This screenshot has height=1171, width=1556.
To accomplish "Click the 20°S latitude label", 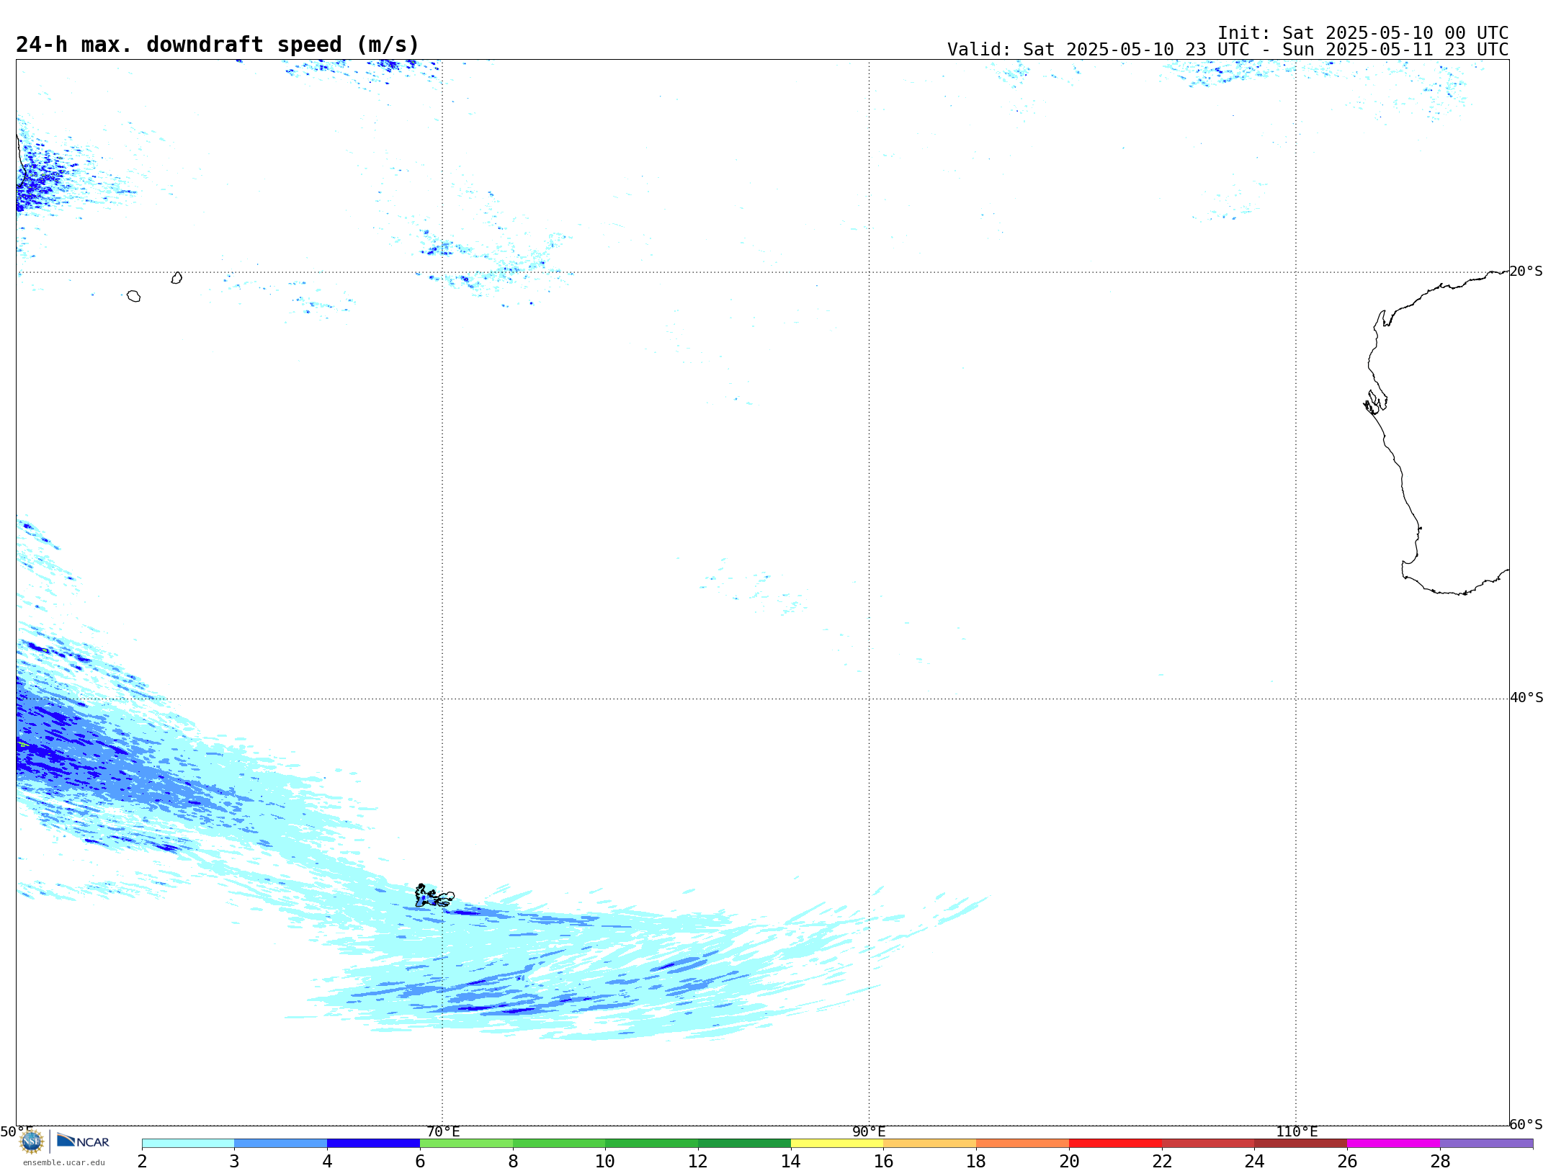I will click(x=1526, y=272).
